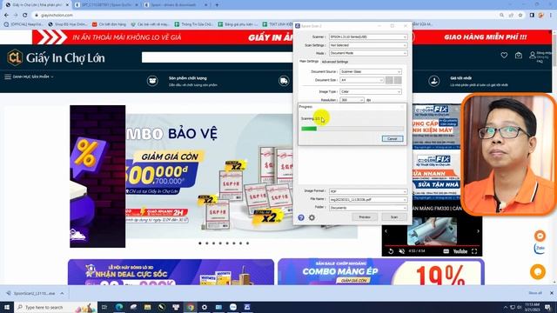Cancel the scanning progress

393,138
